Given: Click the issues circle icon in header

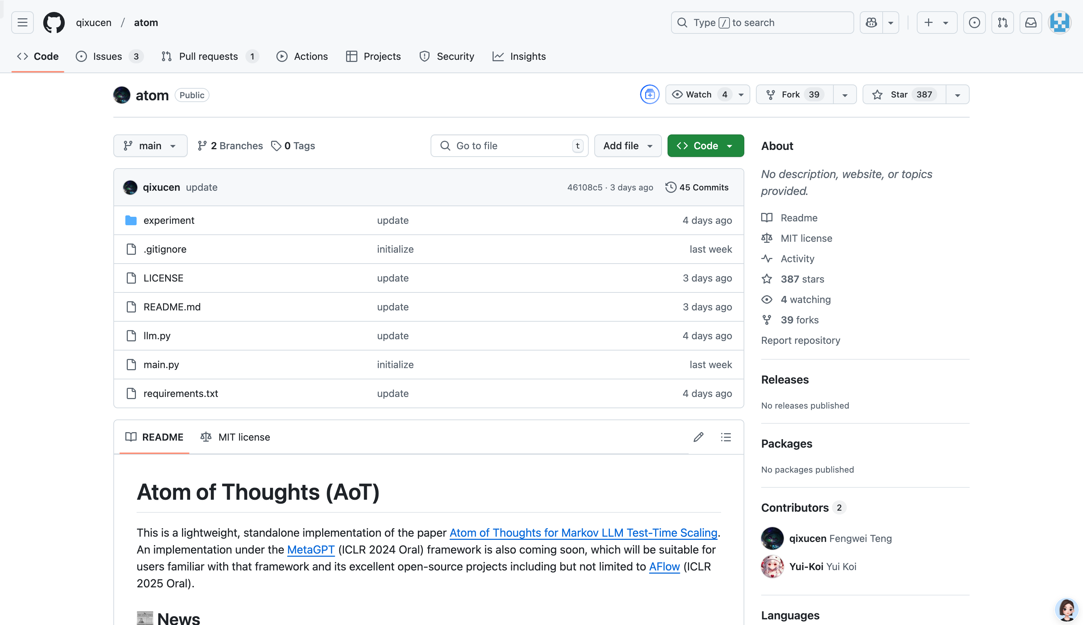Looking at the screenshot, I should coord(974,22).
